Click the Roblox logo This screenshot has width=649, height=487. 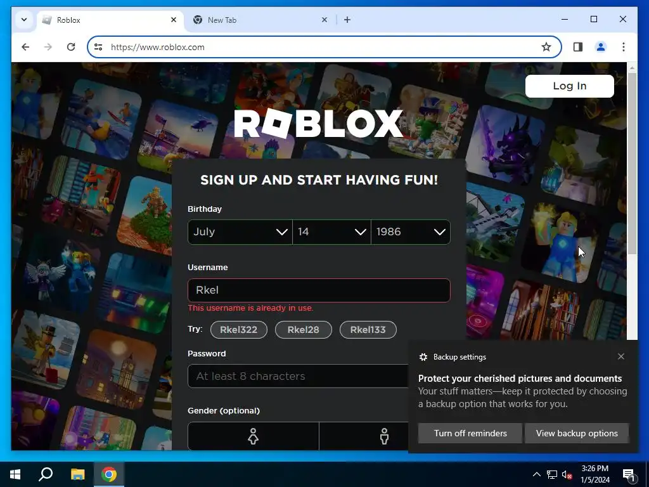coord(319,124)
